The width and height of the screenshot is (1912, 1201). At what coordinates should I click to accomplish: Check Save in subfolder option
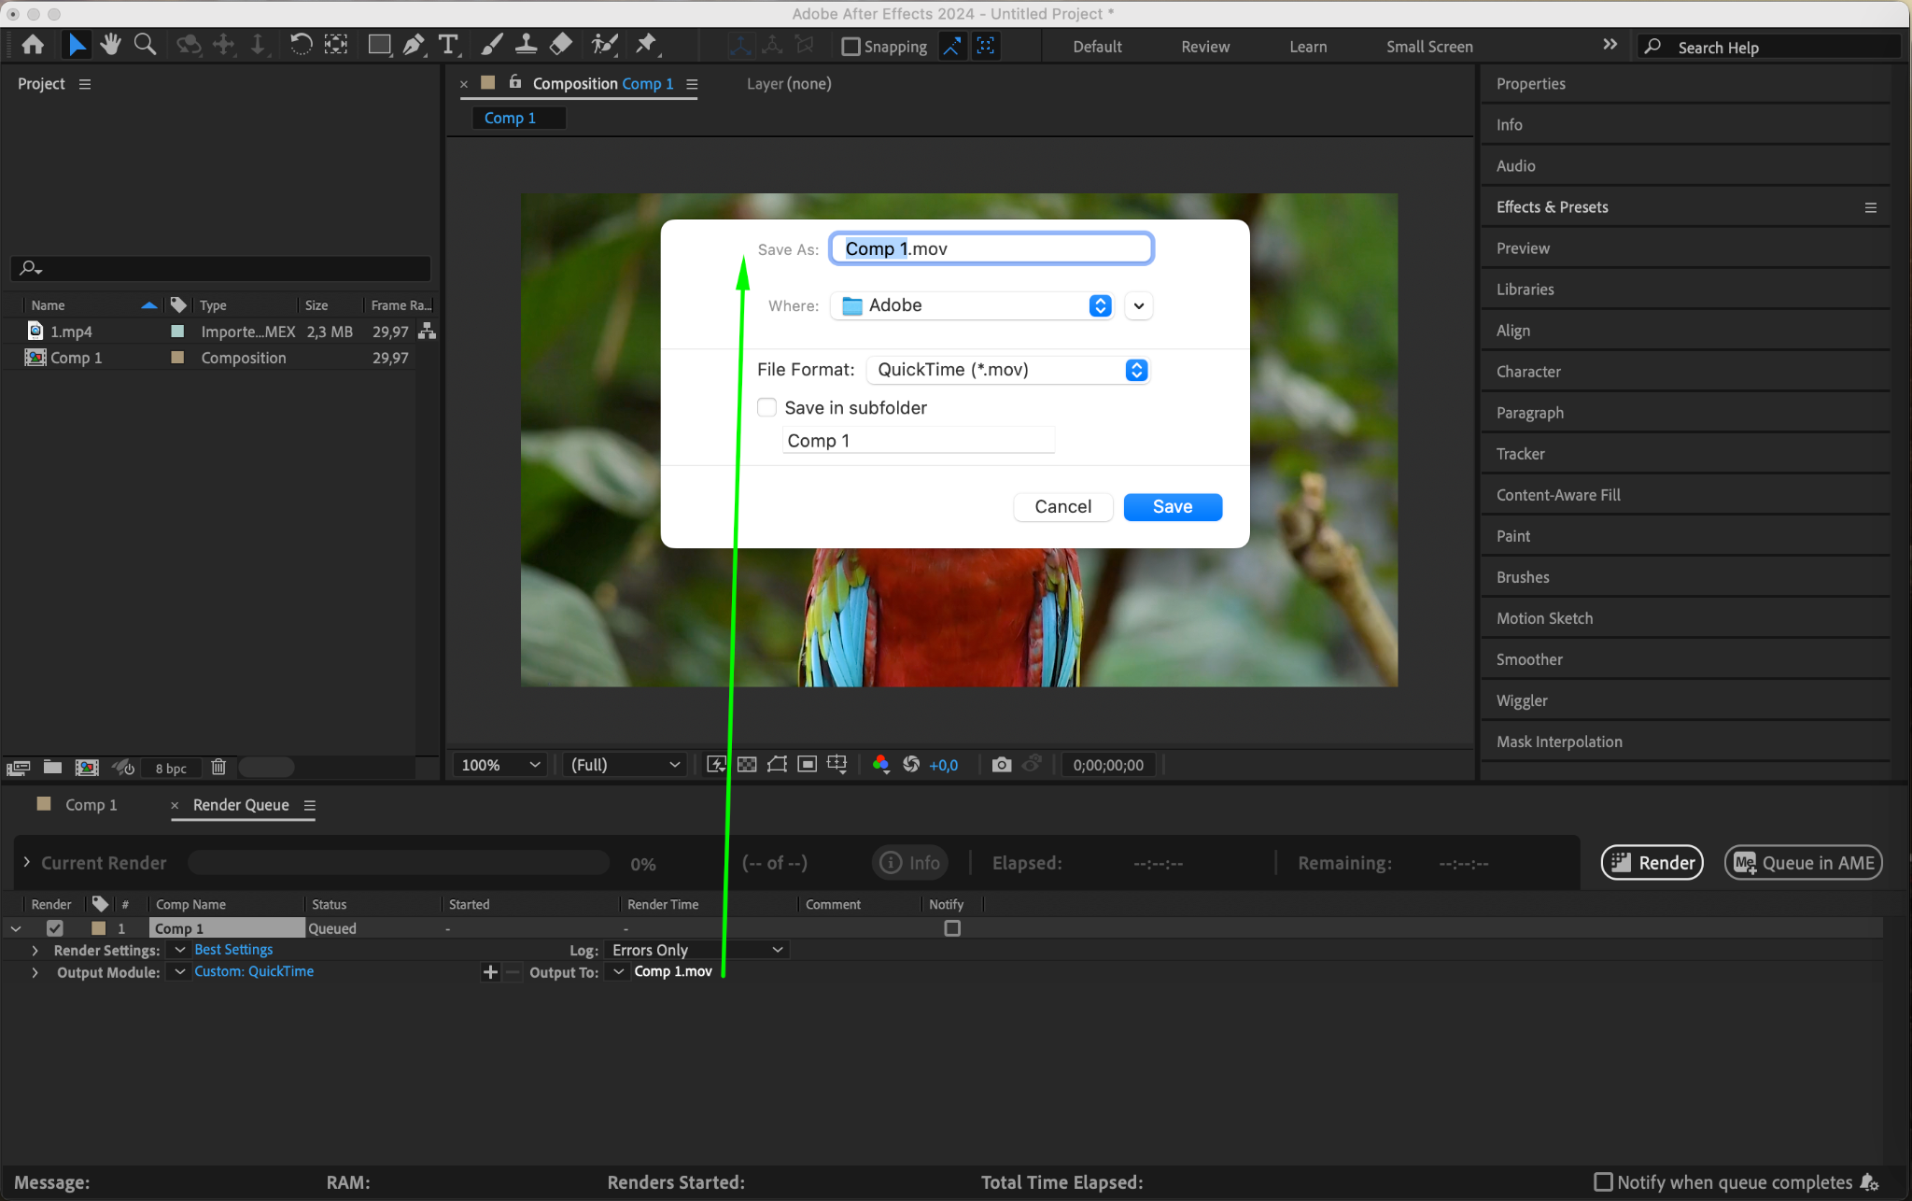(x=766, y=407)
